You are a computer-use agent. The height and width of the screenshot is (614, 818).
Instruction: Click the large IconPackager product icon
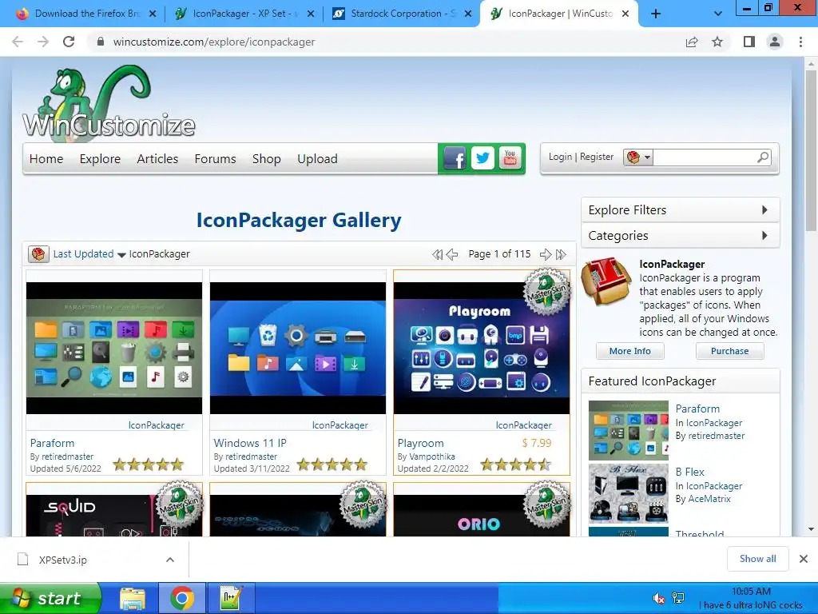click(x=607, y=281)
